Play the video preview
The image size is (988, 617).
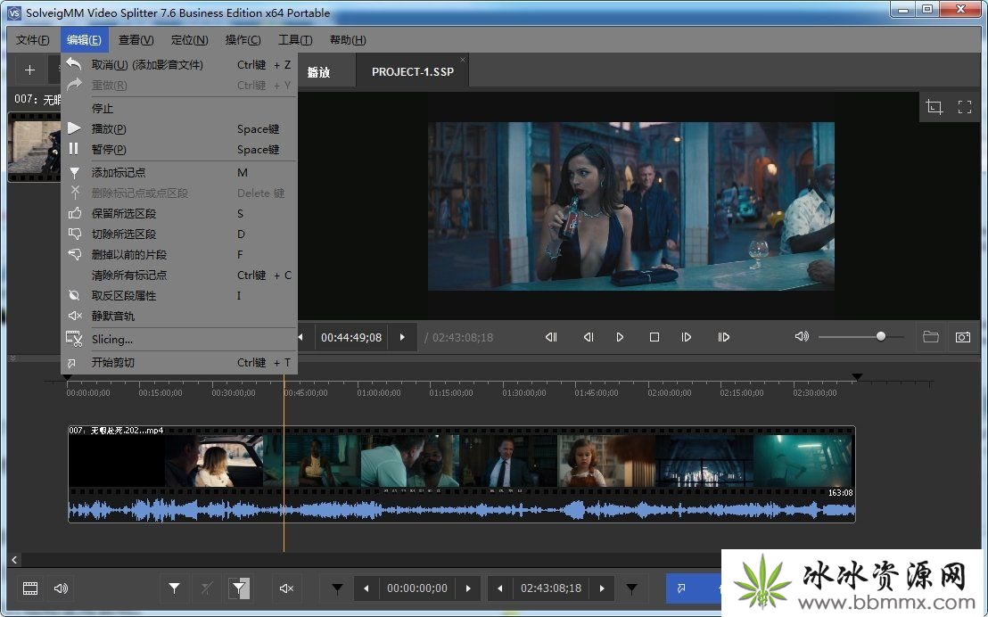coord(620,337)
